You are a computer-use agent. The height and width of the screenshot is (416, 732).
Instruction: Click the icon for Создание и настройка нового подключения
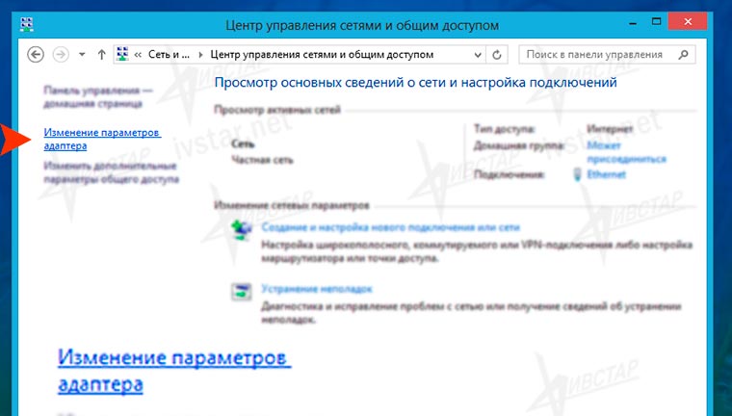pos(241,231)
